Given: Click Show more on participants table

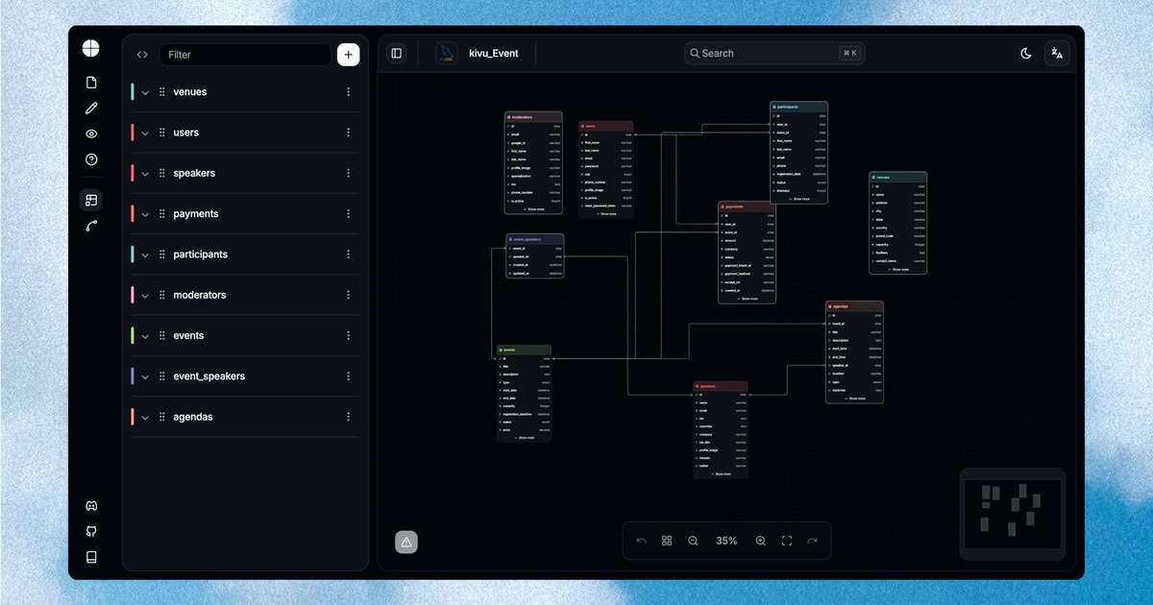Looking at the screenshot, I should click(x=798, y=199).
